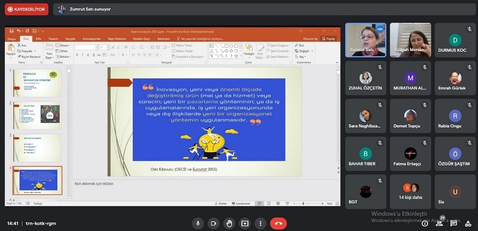Open the chat messages panel
Viewport: 478px width, 231px height.
[454, 224]
